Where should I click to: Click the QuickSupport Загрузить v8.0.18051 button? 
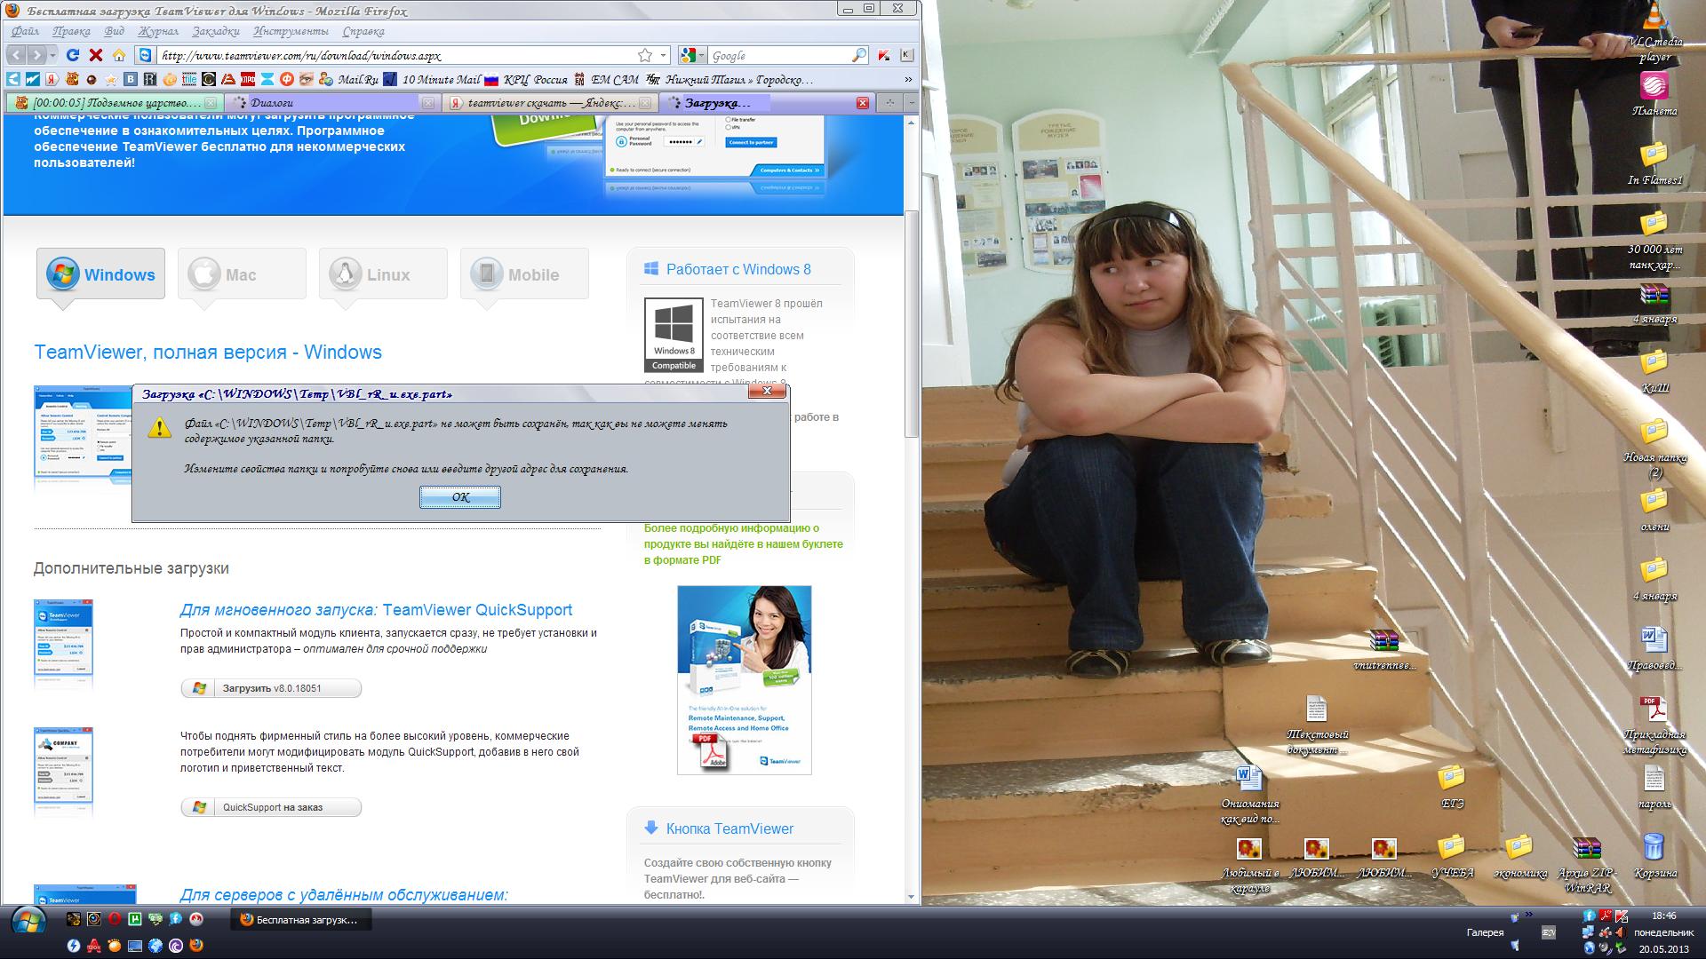[271, 688]
